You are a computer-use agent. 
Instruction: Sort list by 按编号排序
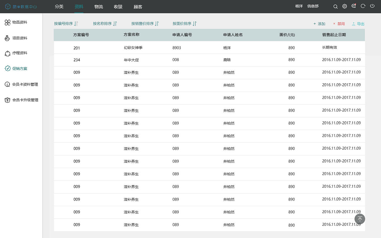66,24
